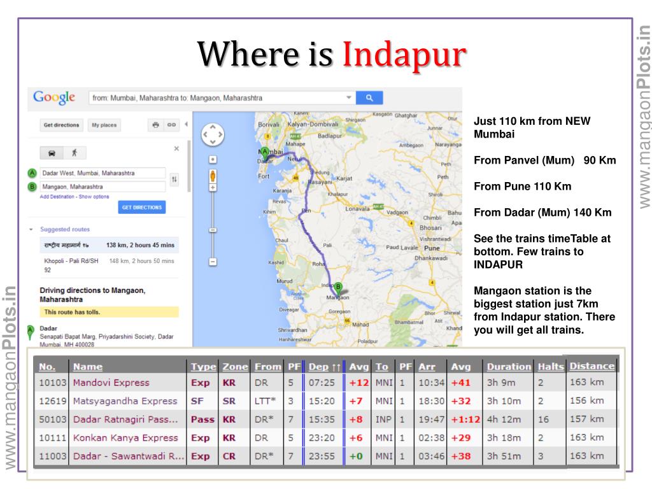Image resolution: width=652 pixels, height=489 pixels.
Task: Click marker A on the map at Mumbai
Action: click(265, 153)
